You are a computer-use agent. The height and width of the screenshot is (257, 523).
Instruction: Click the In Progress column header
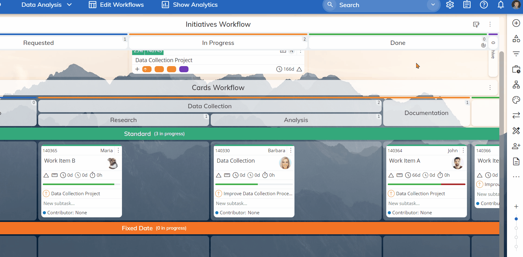point(218,43)
